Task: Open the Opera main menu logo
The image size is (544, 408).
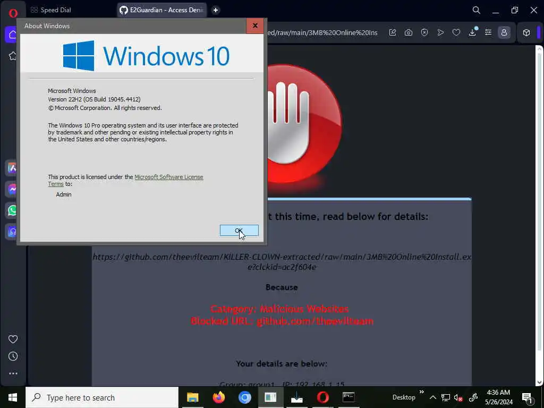Action: pos(13,13)
